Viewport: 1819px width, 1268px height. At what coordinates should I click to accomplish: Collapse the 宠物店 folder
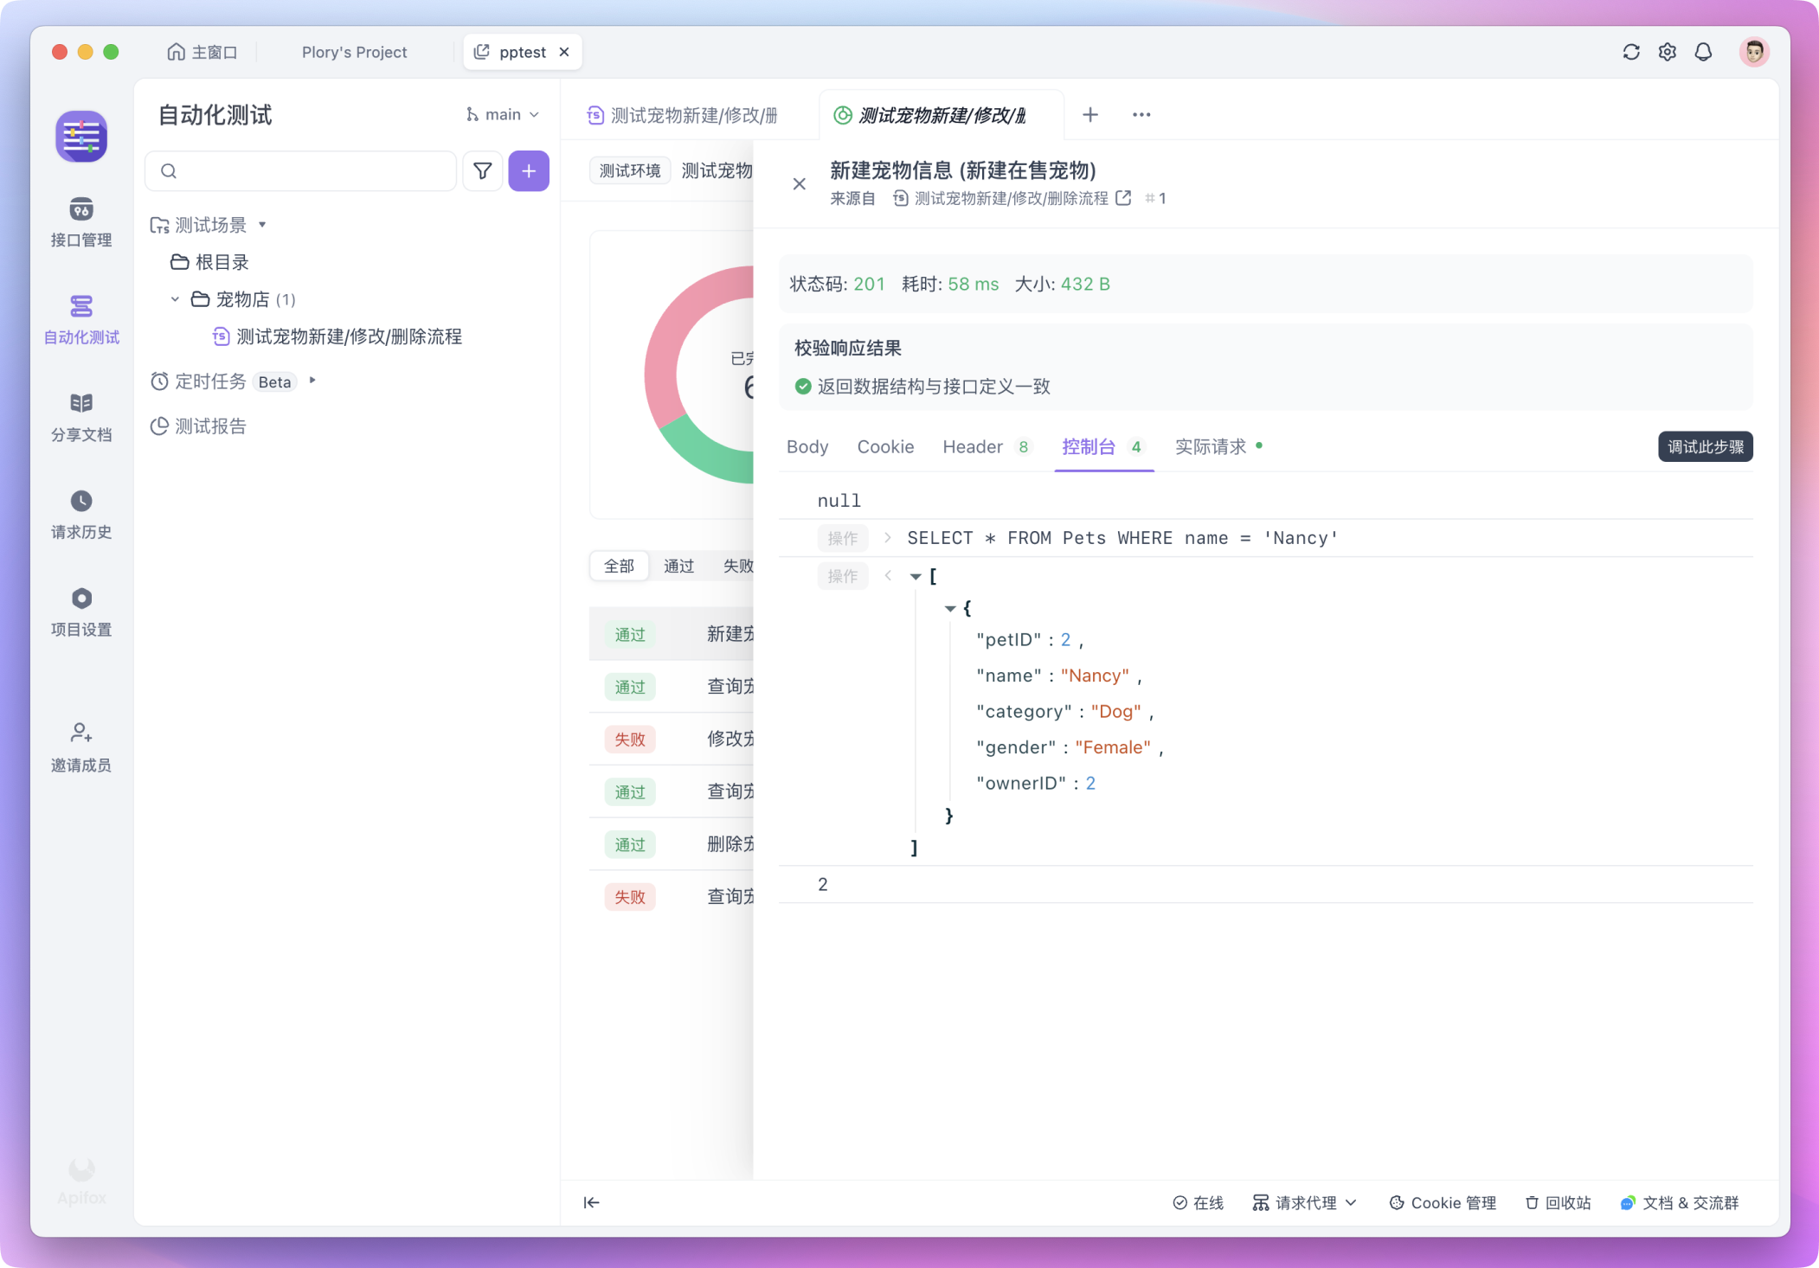pos(175,299)
